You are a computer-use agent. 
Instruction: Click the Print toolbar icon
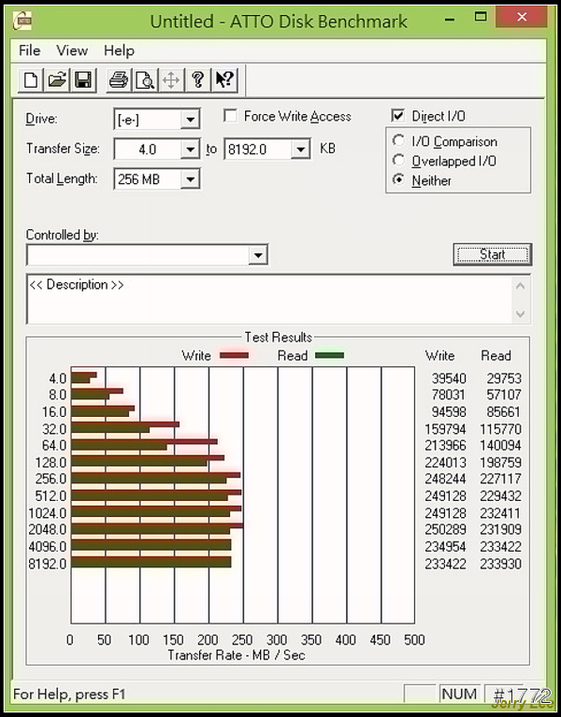click(x=118, y=80)
